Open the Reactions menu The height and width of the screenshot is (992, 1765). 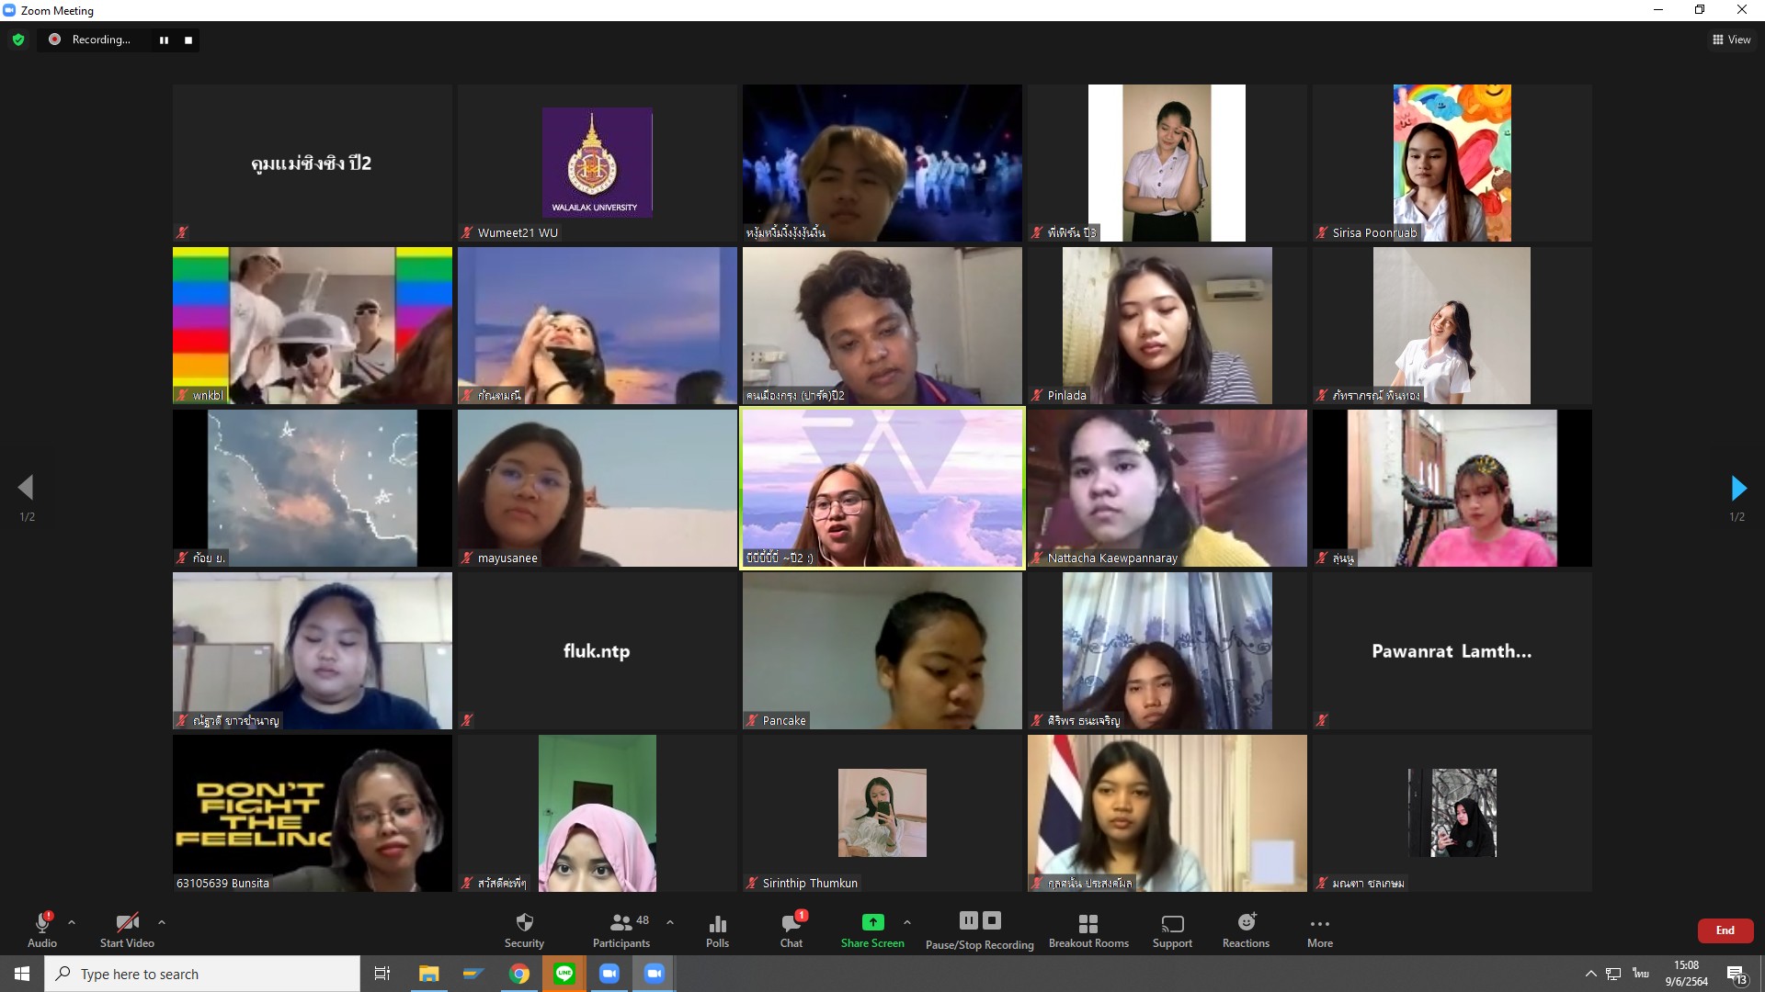tap(1246, 929)
